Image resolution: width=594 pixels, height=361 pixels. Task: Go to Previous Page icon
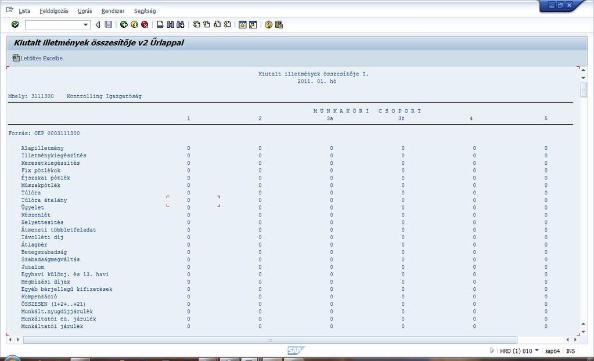point(207,24)
